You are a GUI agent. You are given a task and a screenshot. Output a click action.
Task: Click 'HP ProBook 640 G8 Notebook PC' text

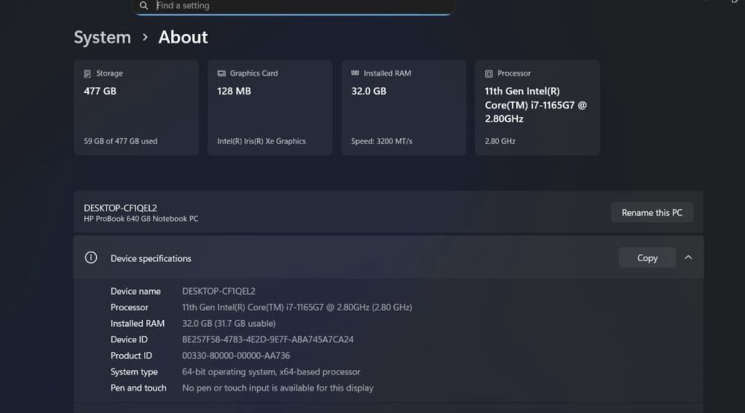tap(141, 219)
